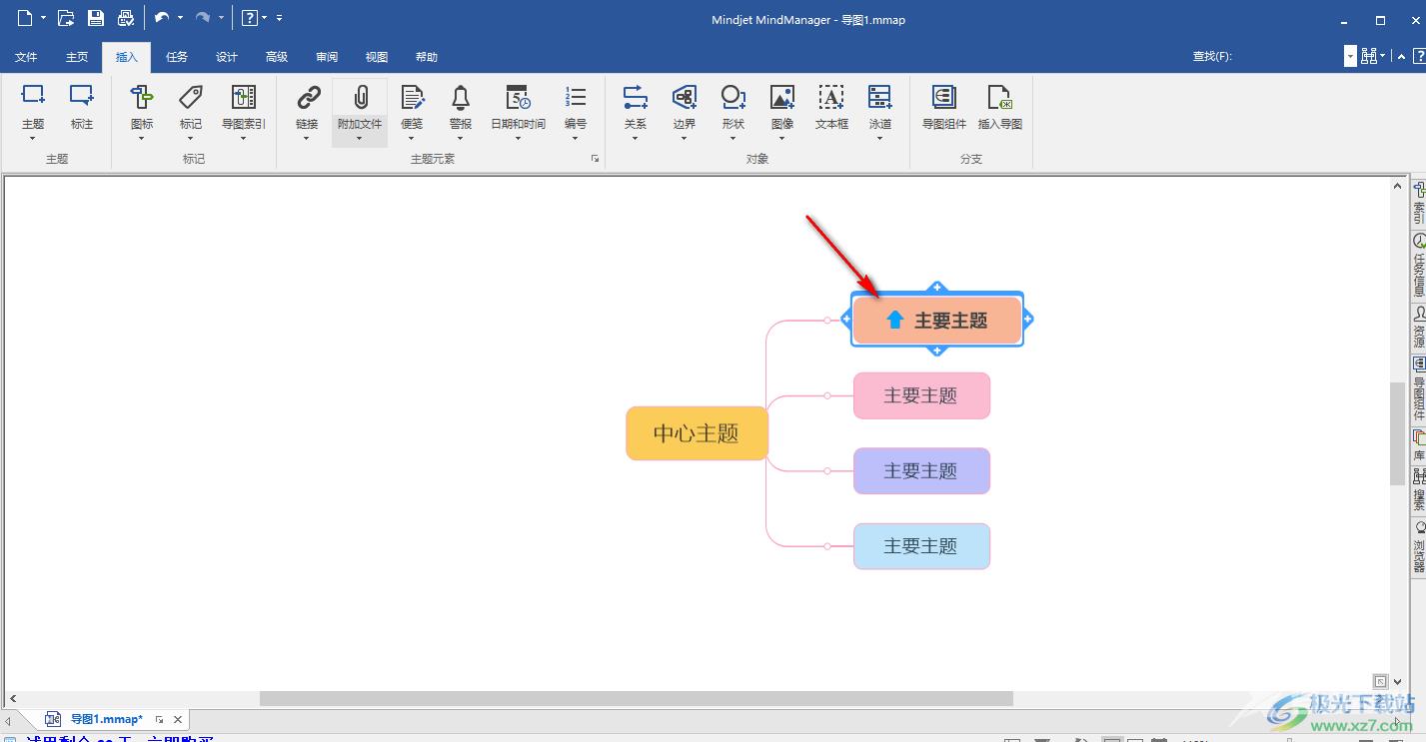Select the pink 主要主题 topic
This screenshot has height=742, width=1426.
click(921, 395)
